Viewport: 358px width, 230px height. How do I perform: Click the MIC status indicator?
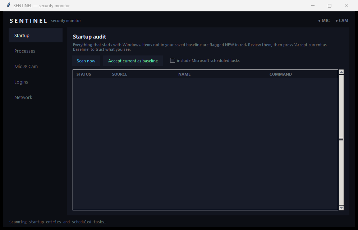click(324, 21)
